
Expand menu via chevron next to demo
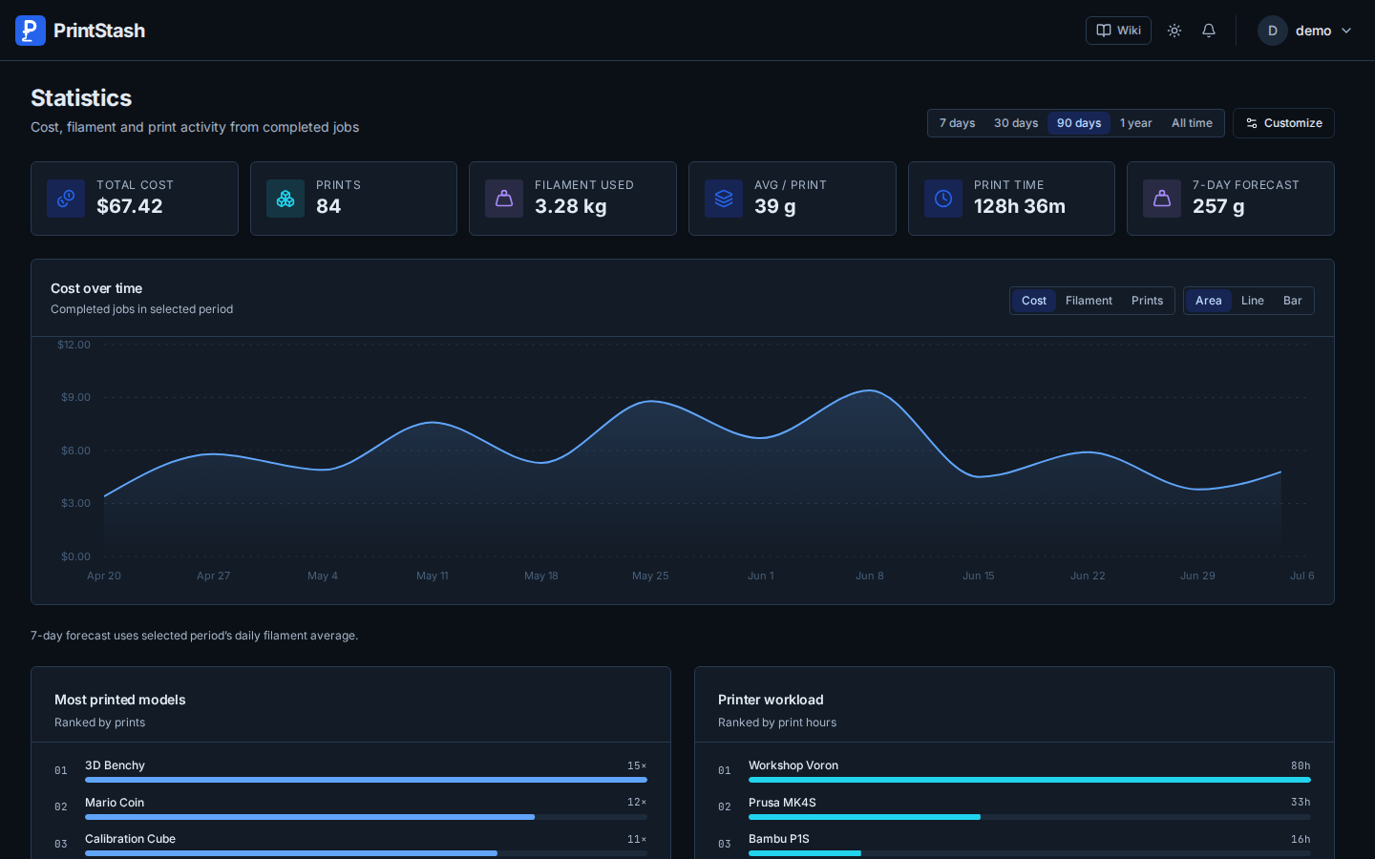pos(1346,31)
